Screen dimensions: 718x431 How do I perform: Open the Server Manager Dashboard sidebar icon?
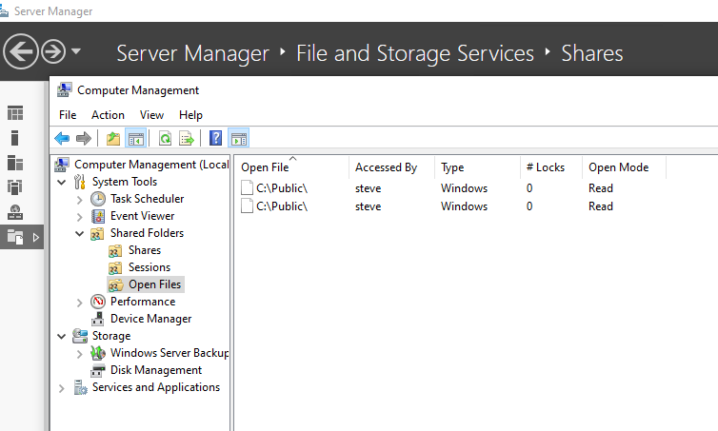[x=15, y=113]
